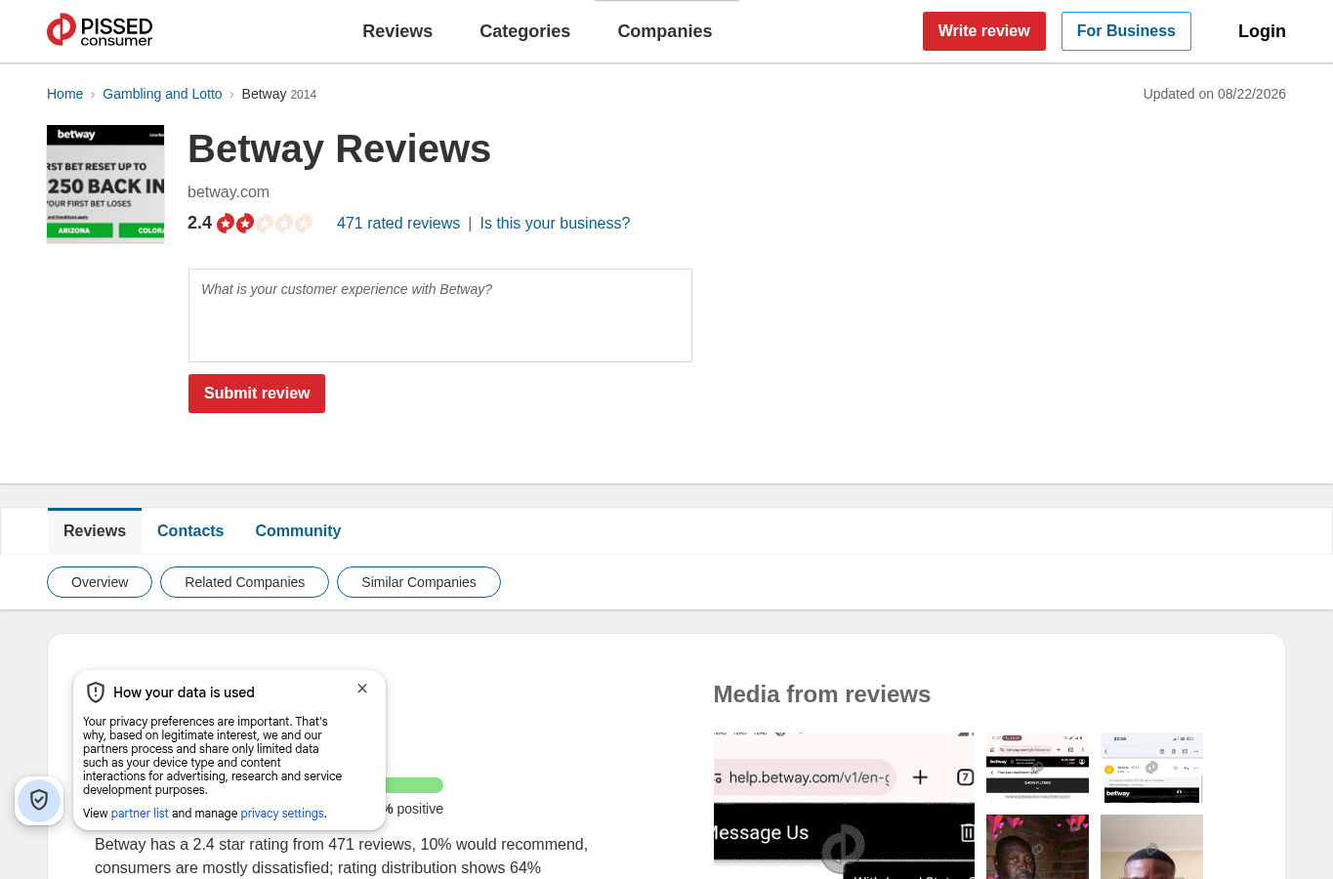Select the Related Companies pill
Screen dimensions: 1333x879
pyautogui.click(x=244, y=582)
